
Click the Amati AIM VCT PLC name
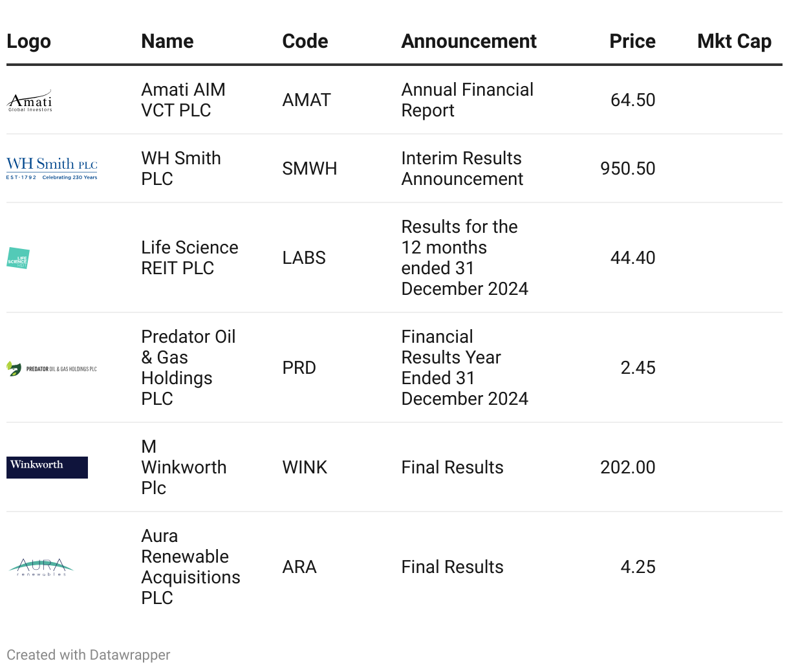[x=184, y=100]
